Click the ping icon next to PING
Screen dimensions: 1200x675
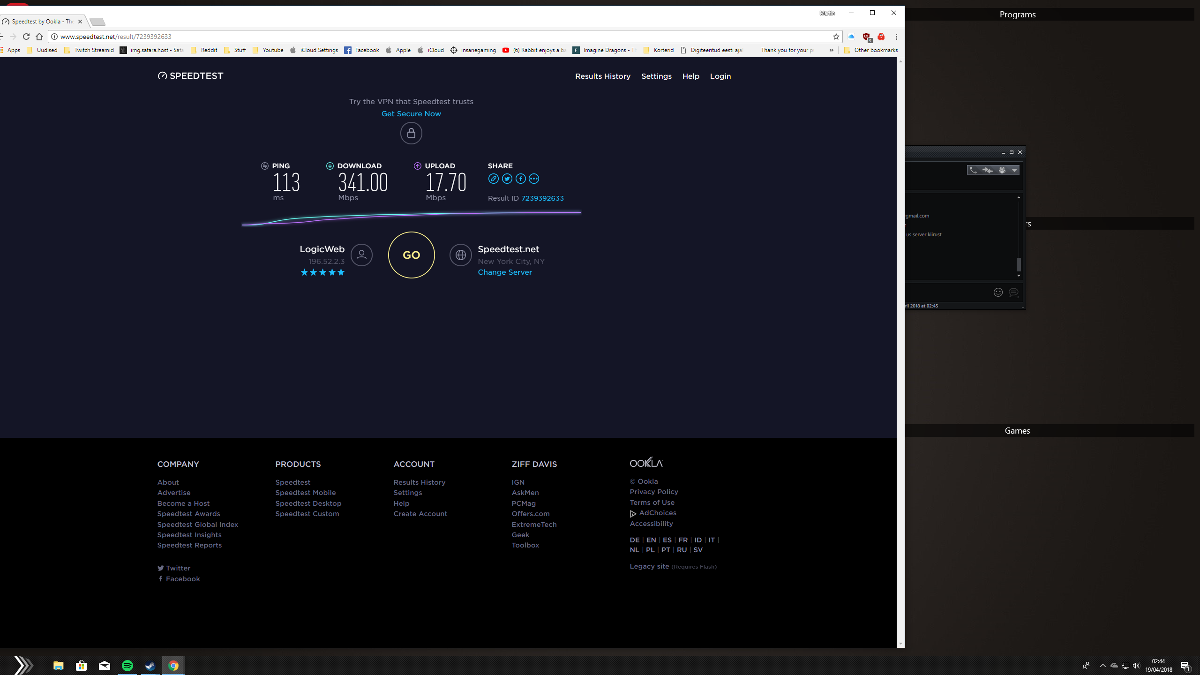point(265,166)
